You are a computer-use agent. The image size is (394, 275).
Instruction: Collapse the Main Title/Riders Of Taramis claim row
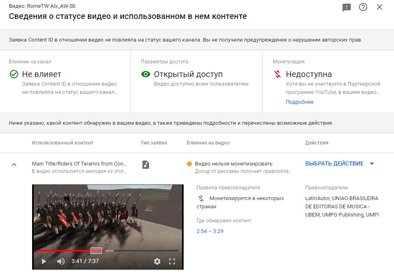(14, 165)
